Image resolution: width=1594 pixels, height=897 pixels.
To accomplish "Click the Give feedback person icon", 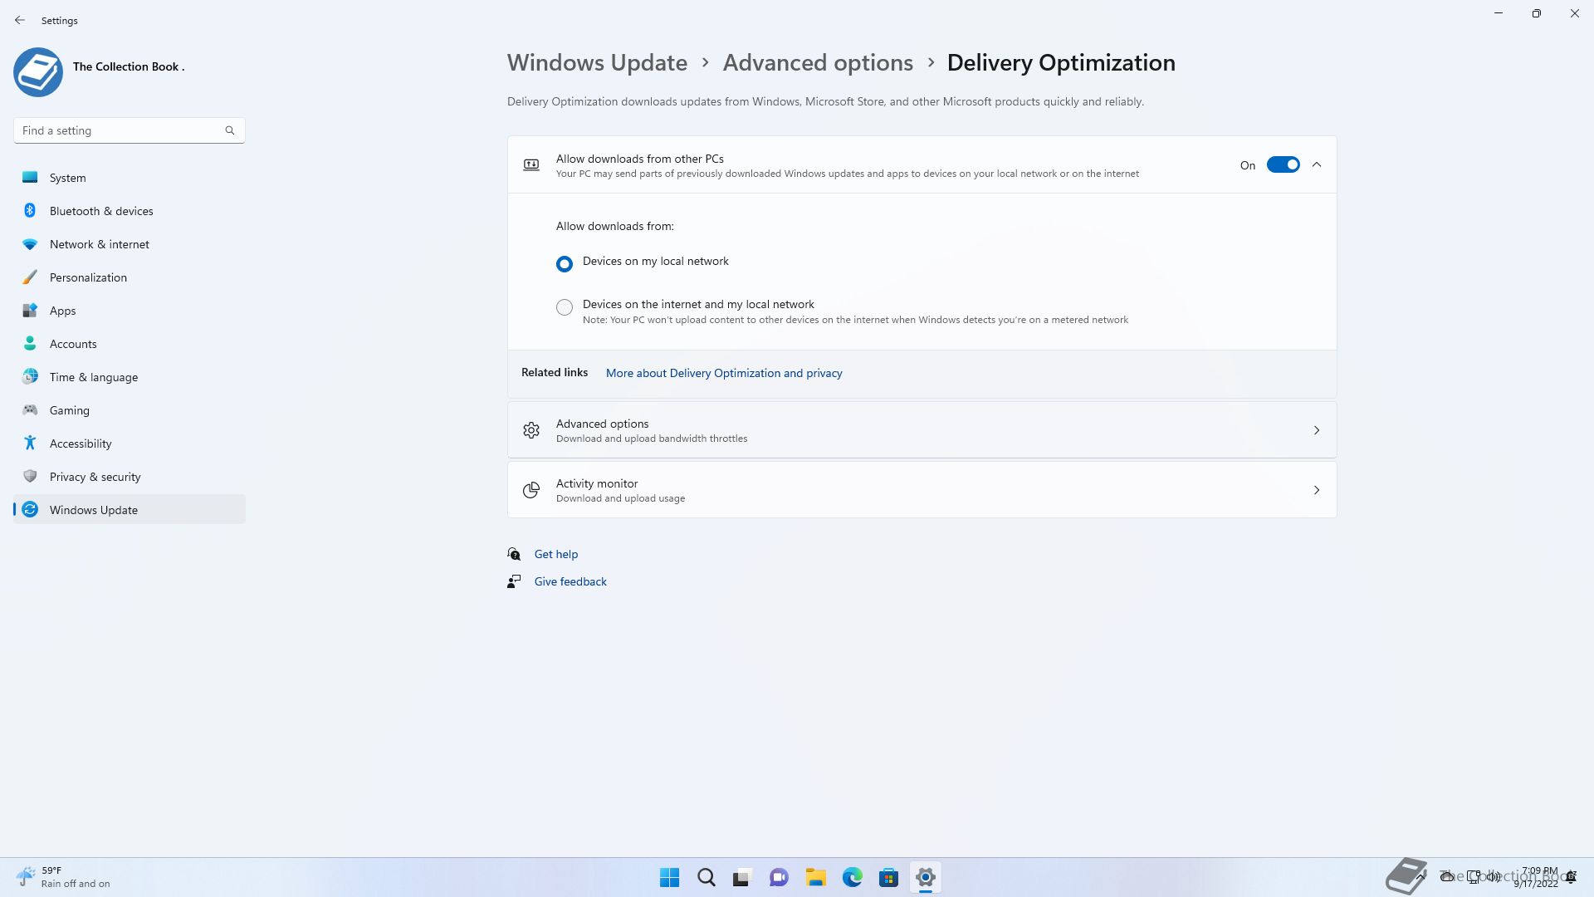I will pyautogui.click(x=514, y=581).
